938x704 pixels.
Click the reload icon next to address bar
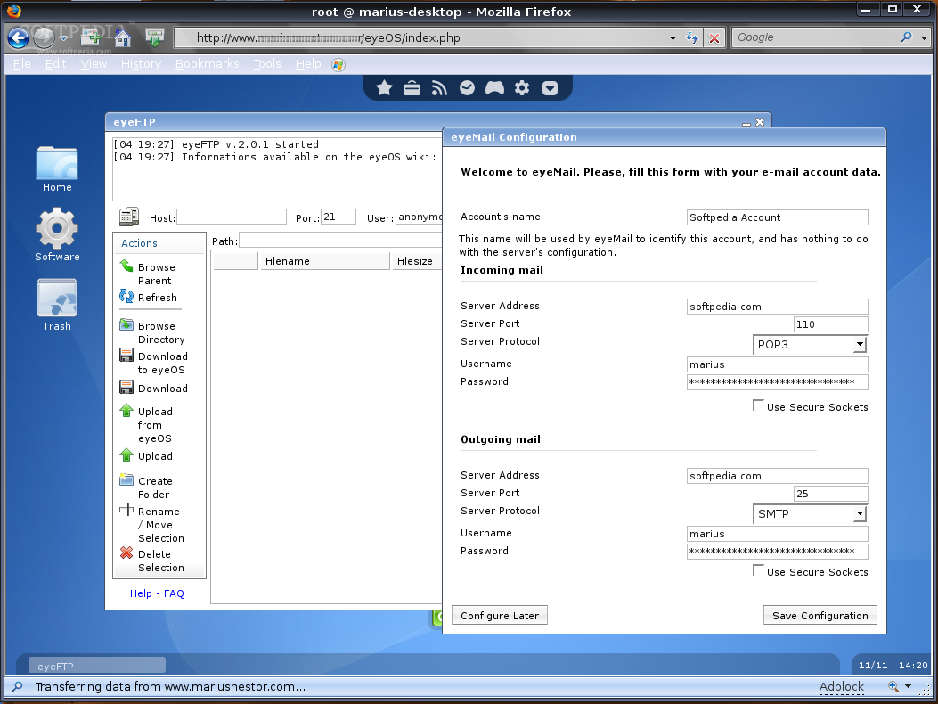point(693,37)
